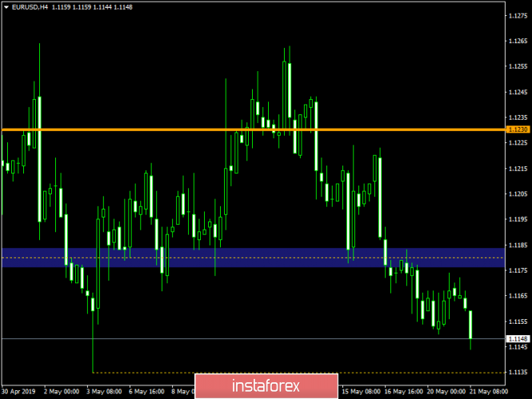Click the 1.1175 price axis value
Viewport: 532px width, 399px height.
coord(518,270)
